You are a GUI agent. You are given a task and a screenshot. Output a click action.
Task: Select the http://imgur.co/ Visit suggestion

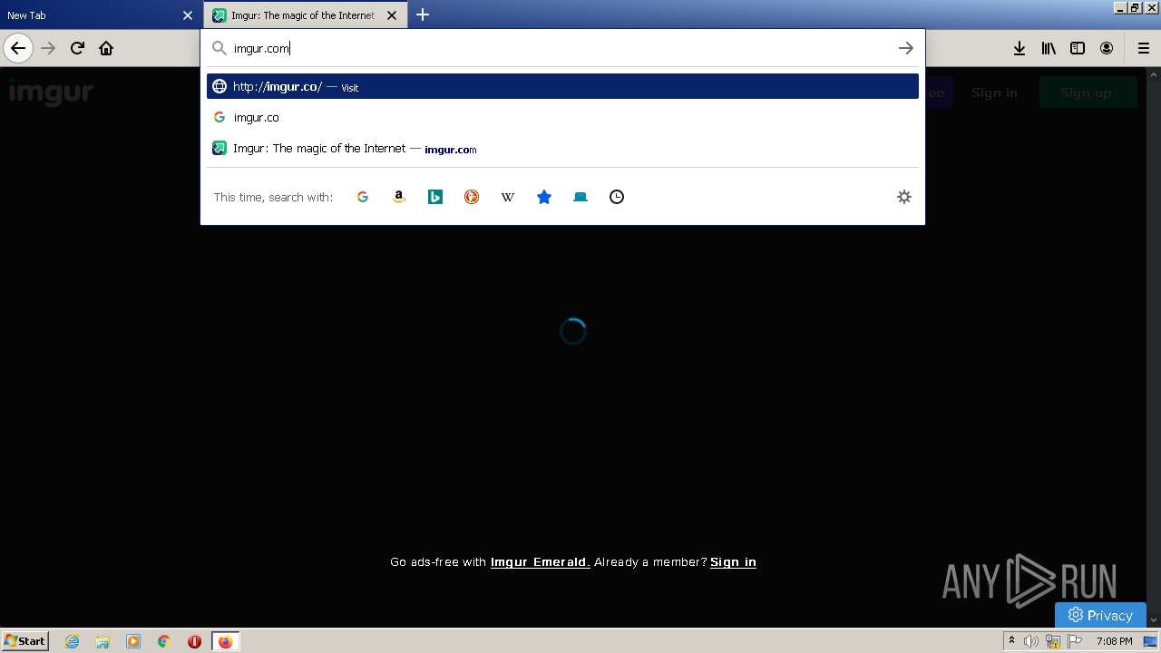[x=562, y=86]
